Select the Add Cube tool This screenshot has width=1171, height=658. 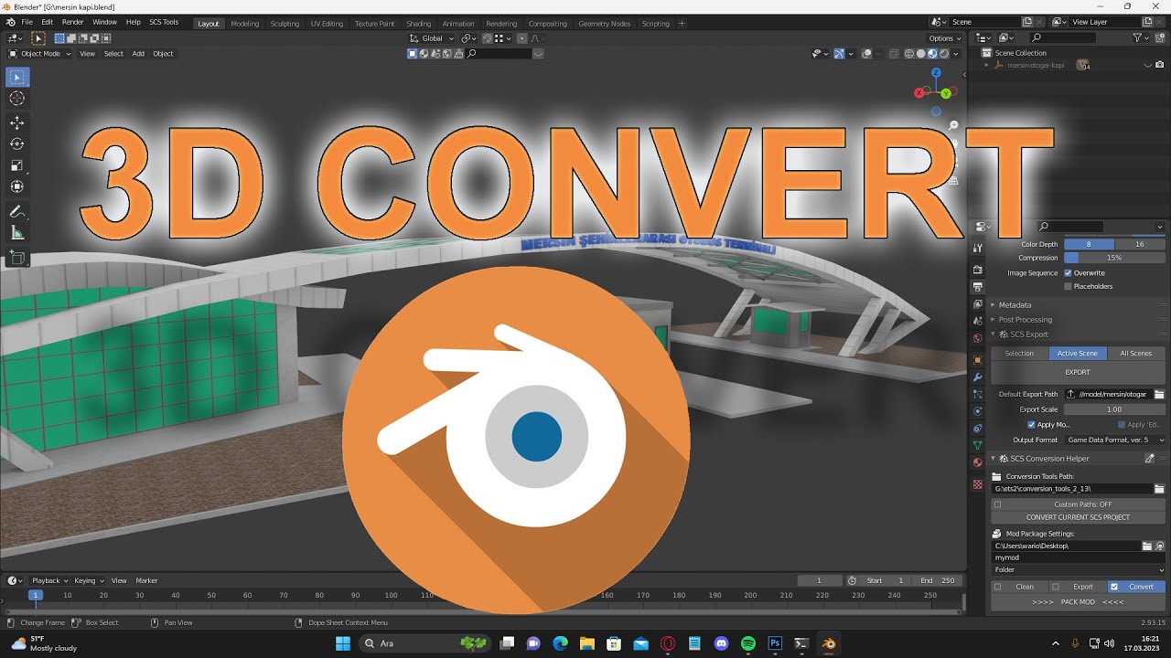point(17,258)
